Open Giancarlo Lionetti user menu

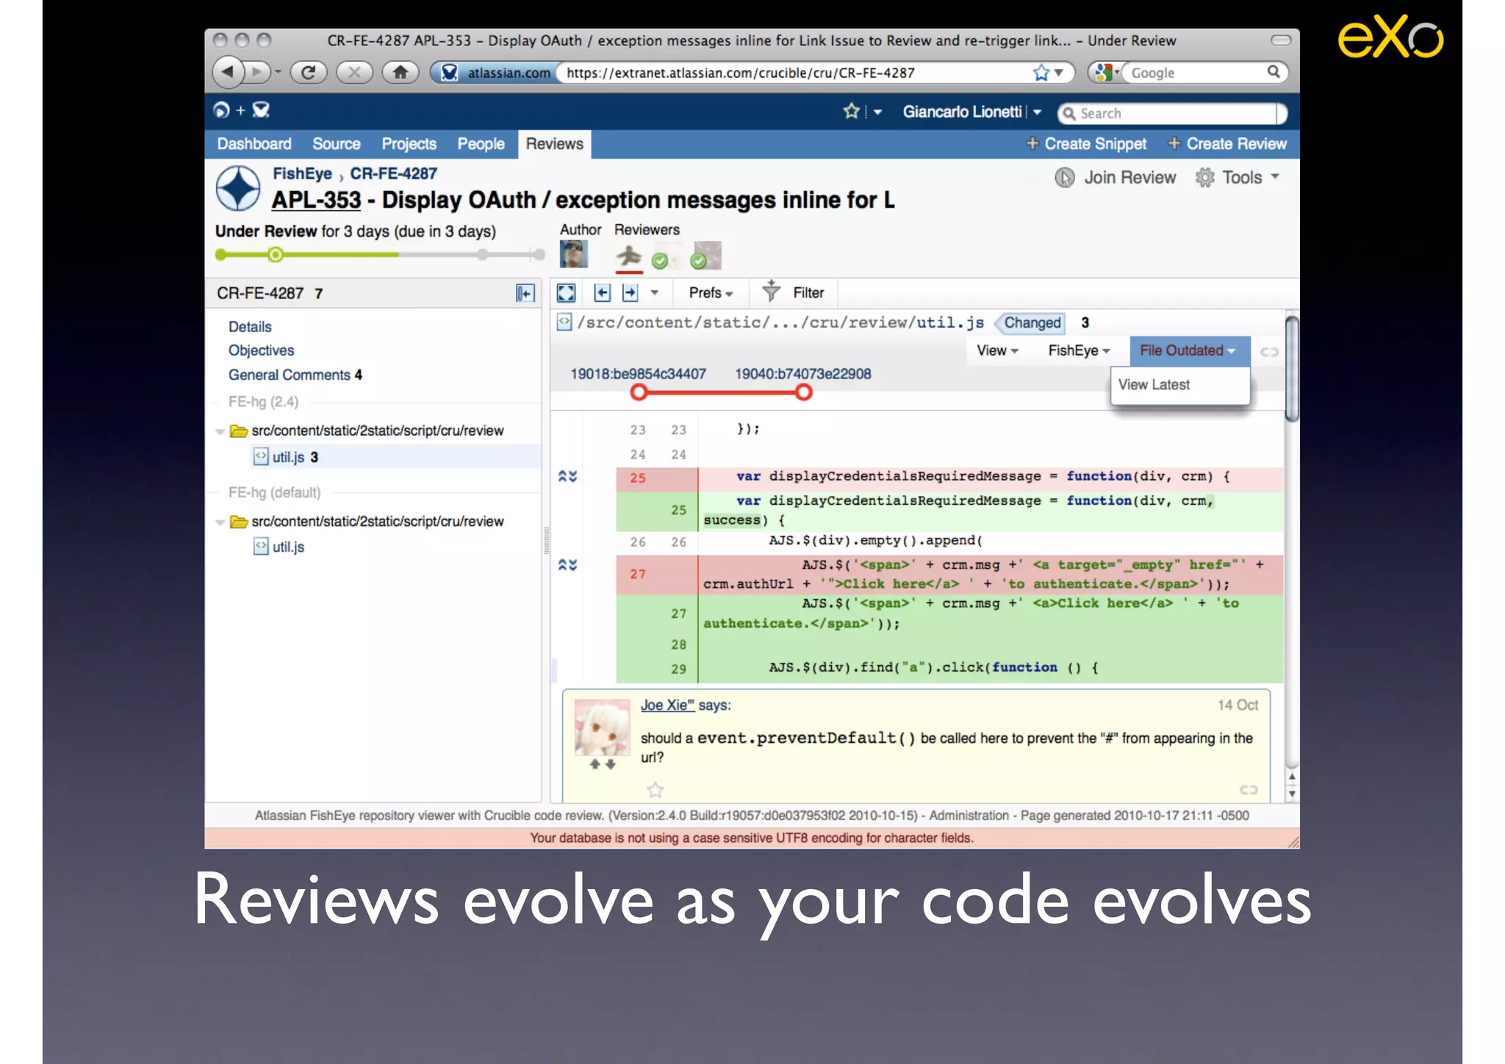coord(971,112)
